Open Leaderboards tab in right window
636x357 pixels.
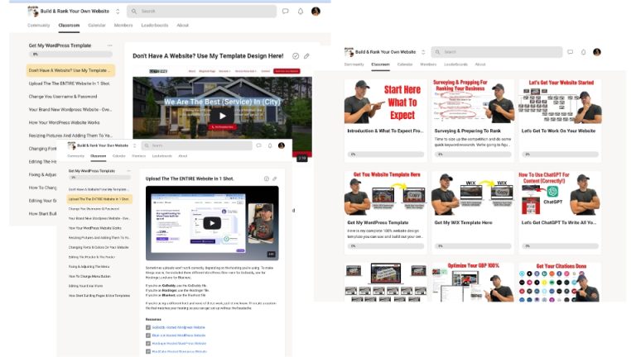[x=455, y=64]
